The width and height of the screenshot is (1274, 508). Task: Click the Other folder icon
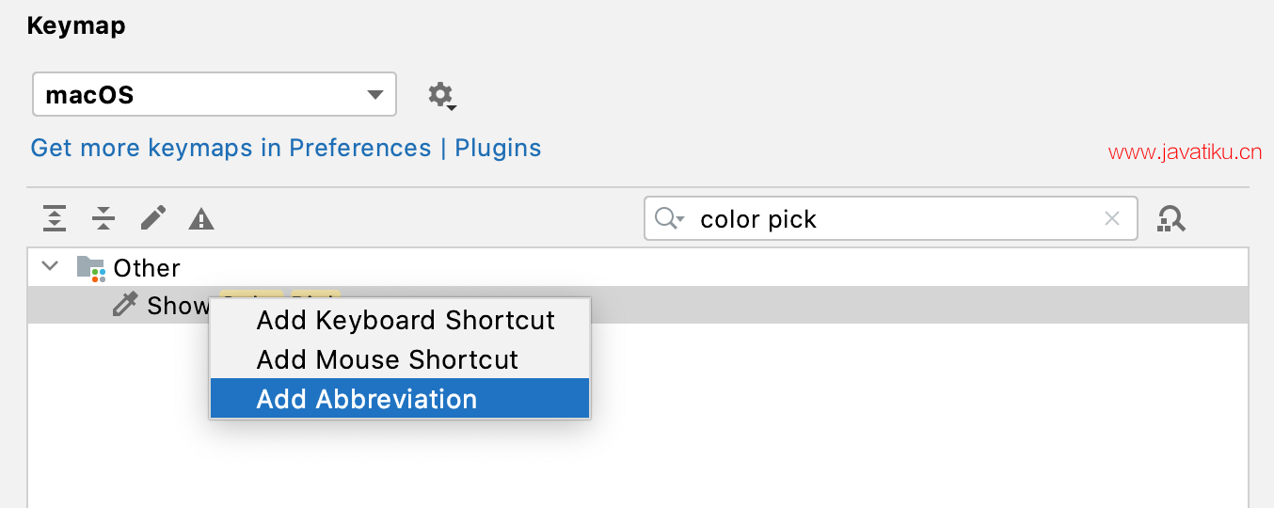[x=90, y=268]
